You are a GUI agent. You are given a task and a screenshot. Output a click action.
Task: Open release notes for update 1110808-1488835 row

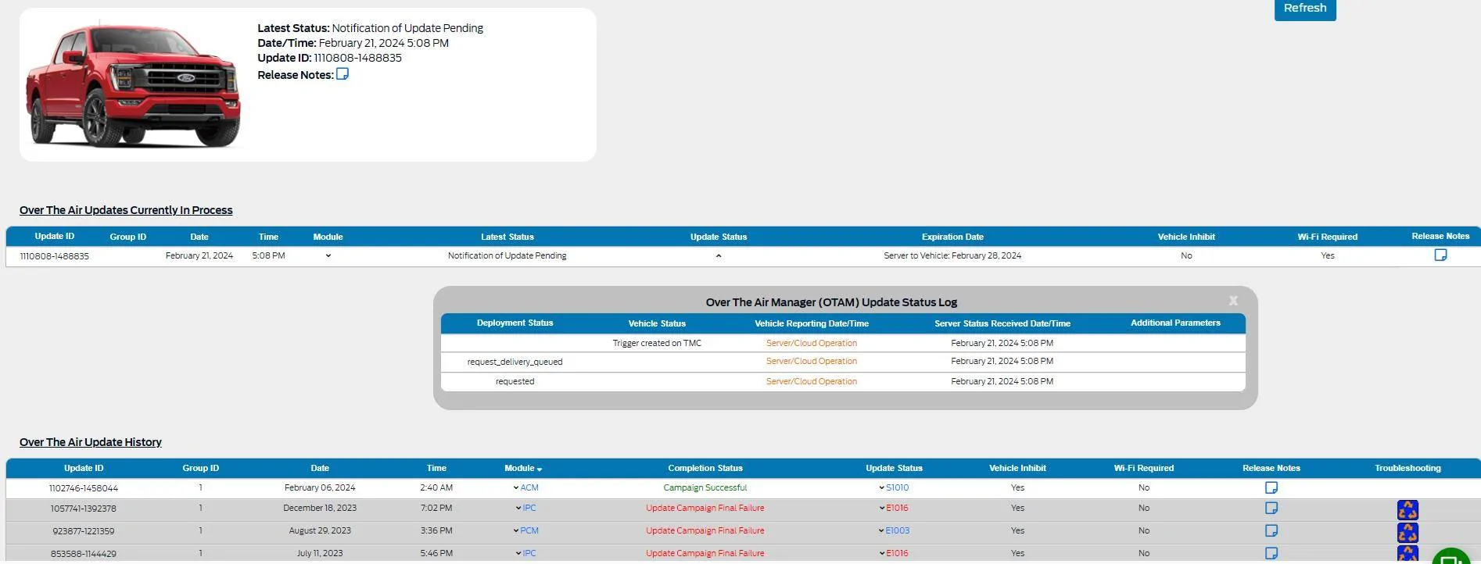(x=1440, y=255)
